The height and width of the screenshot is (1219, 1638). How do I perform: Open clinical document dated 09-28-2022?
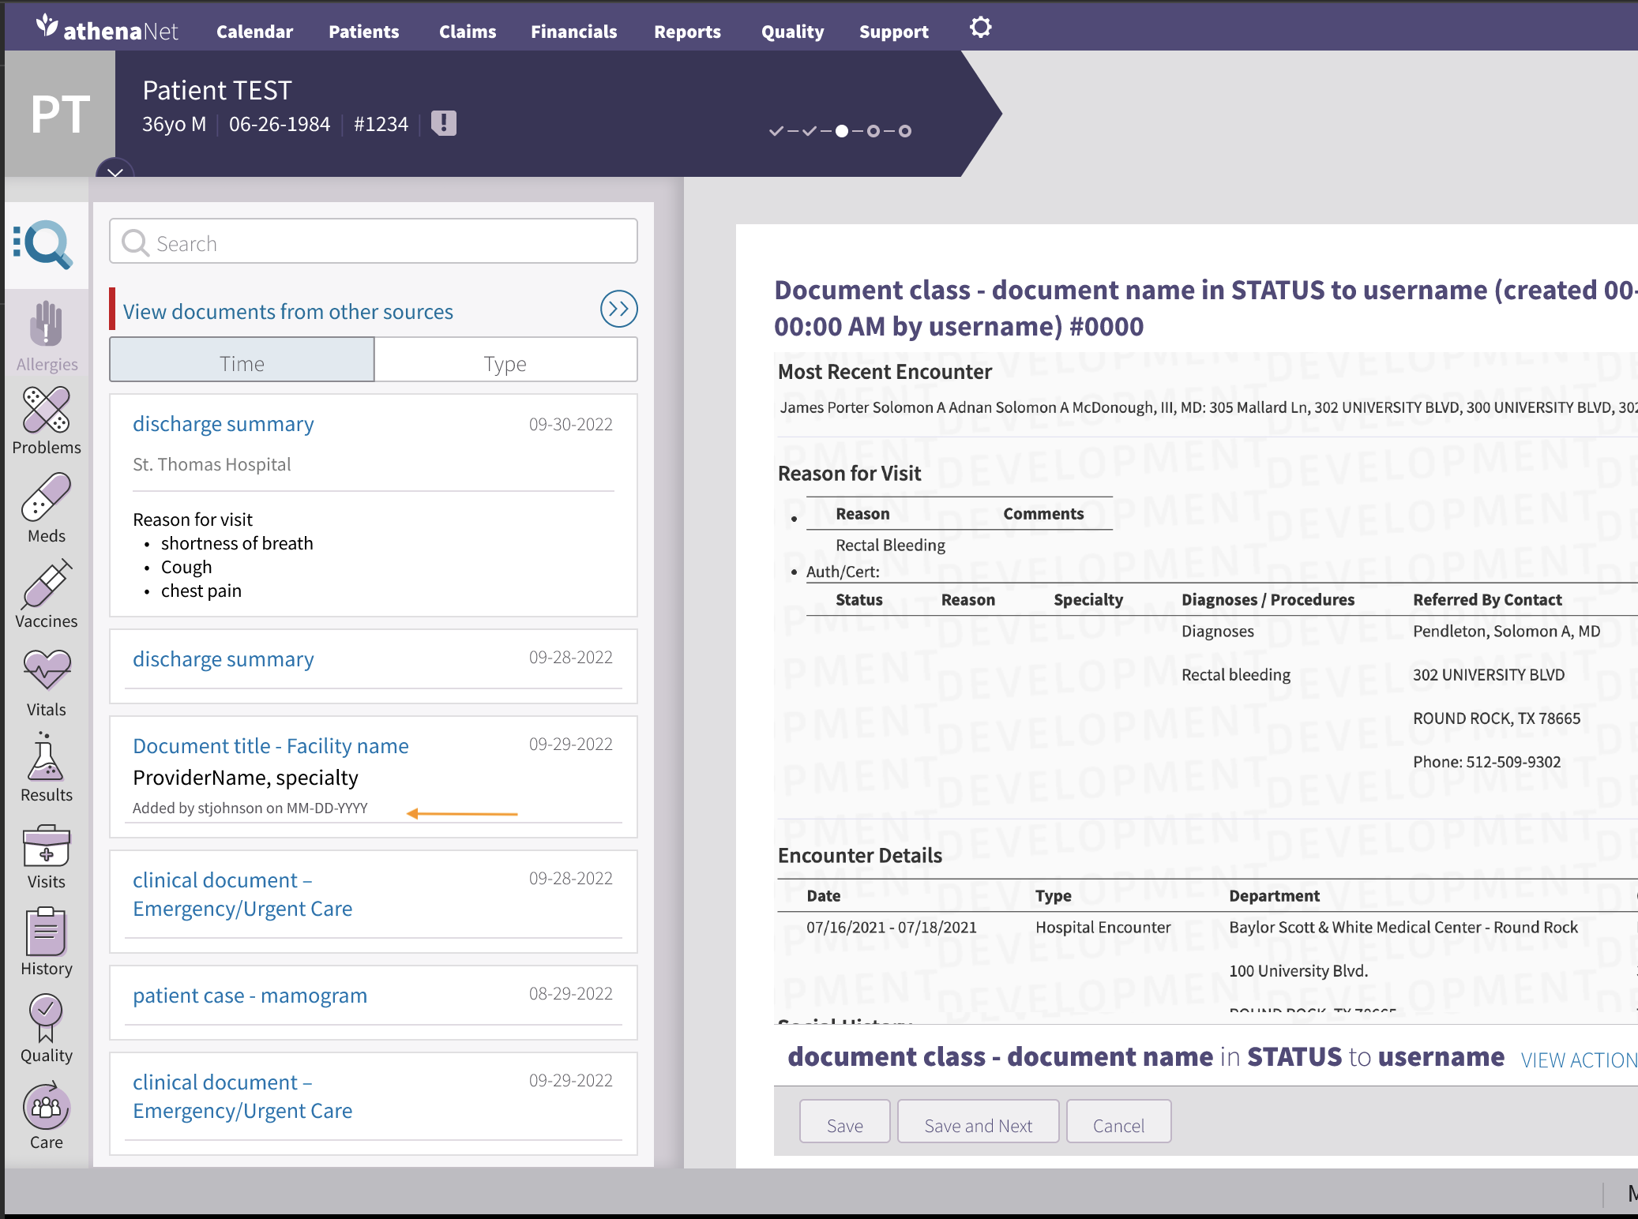[242, 894]
